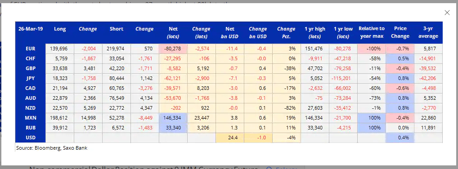Click the 'Price Change' column header
The width and height of the screenshot is (458, 169).
400,32
